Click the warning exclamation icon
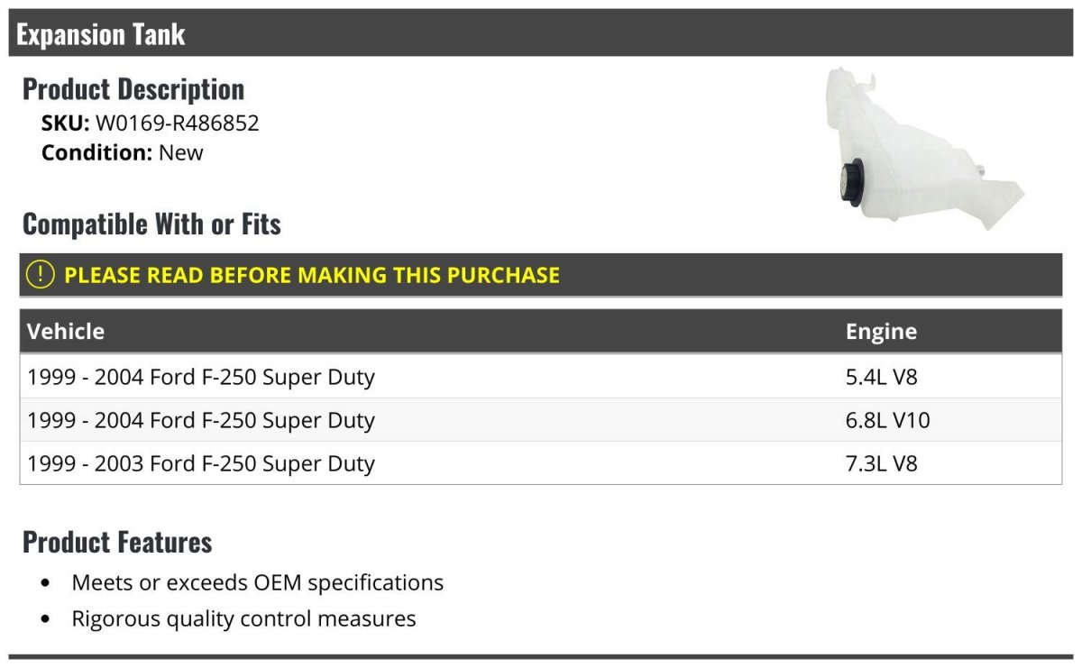The image size is (1082, 668). pyautogui.click(x=41, y=275)
